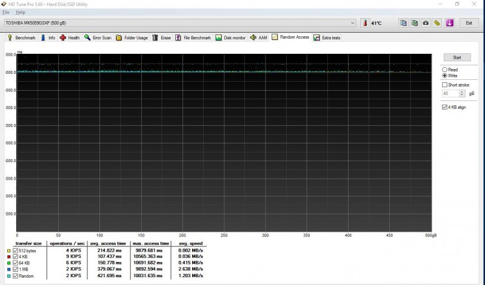Click the cyan Random color swatch
The image size is (485, 285).
click(9, 275)
